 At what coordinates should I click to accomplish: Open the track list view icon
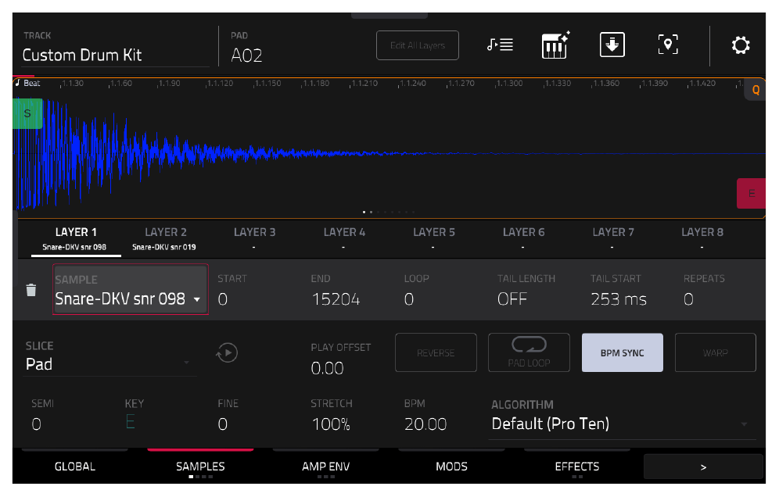(500, 45)
